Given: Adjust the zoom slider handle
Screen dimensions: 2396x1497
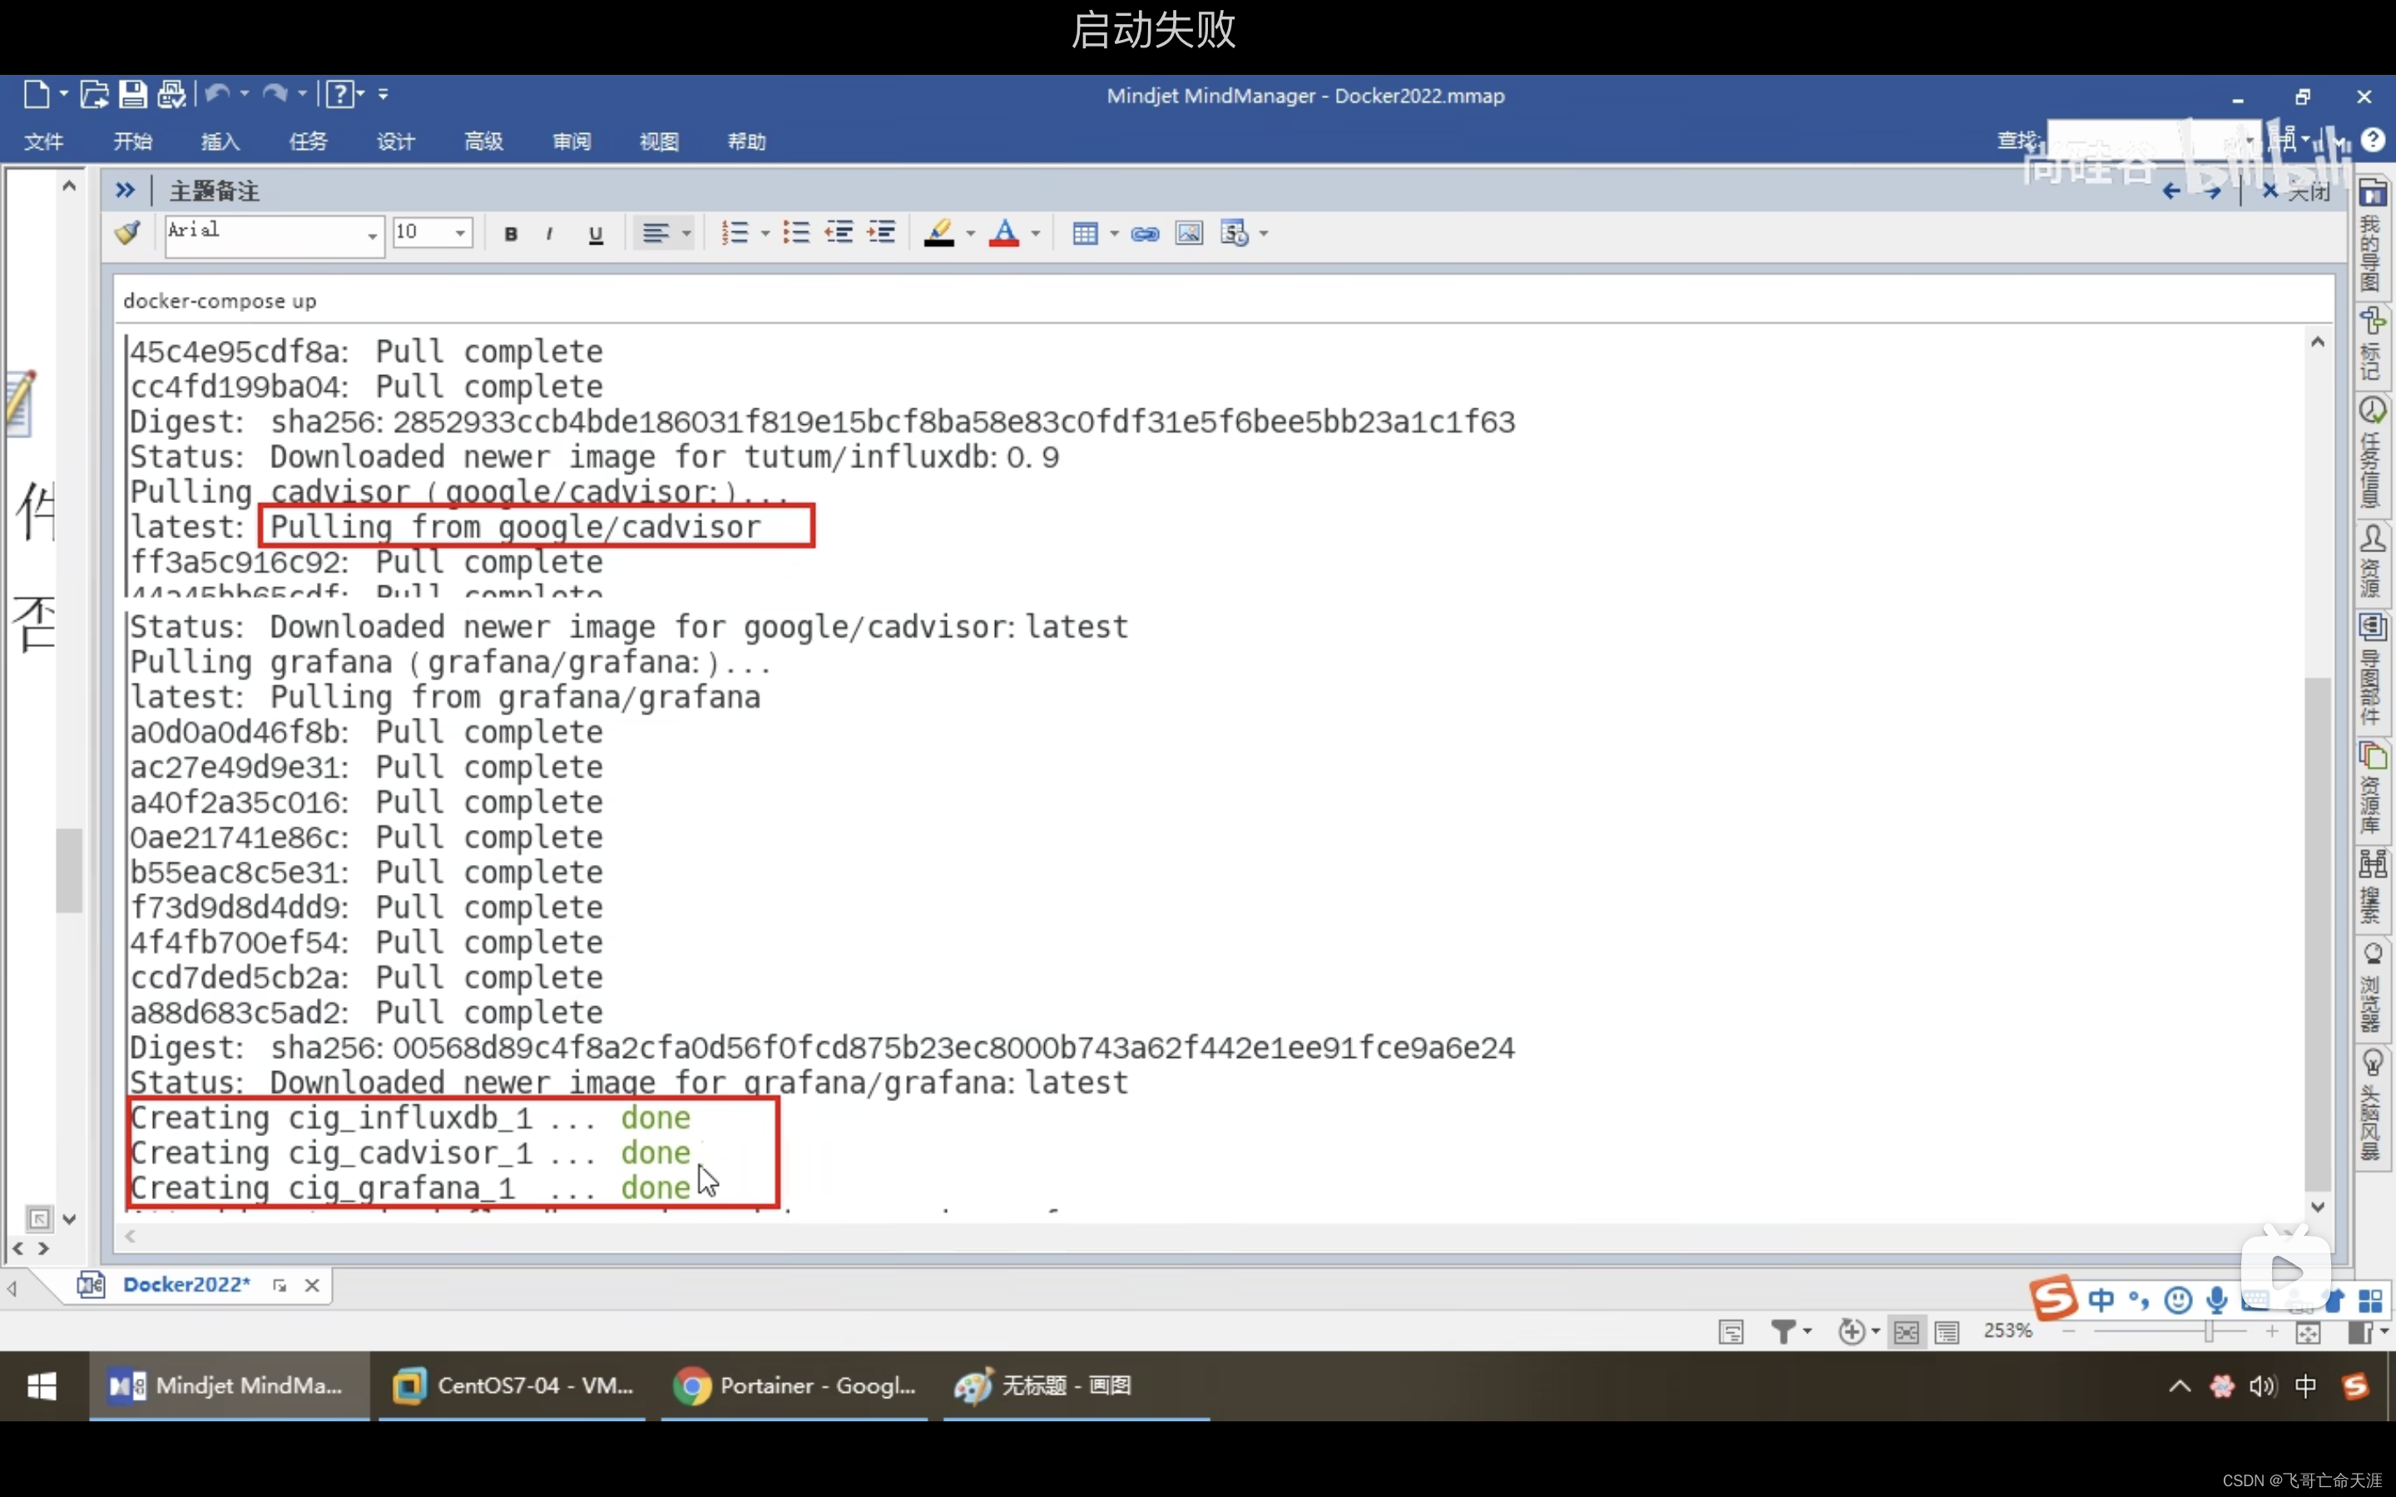Looking at the screenshot, I should click(x=2208, y=1331).
